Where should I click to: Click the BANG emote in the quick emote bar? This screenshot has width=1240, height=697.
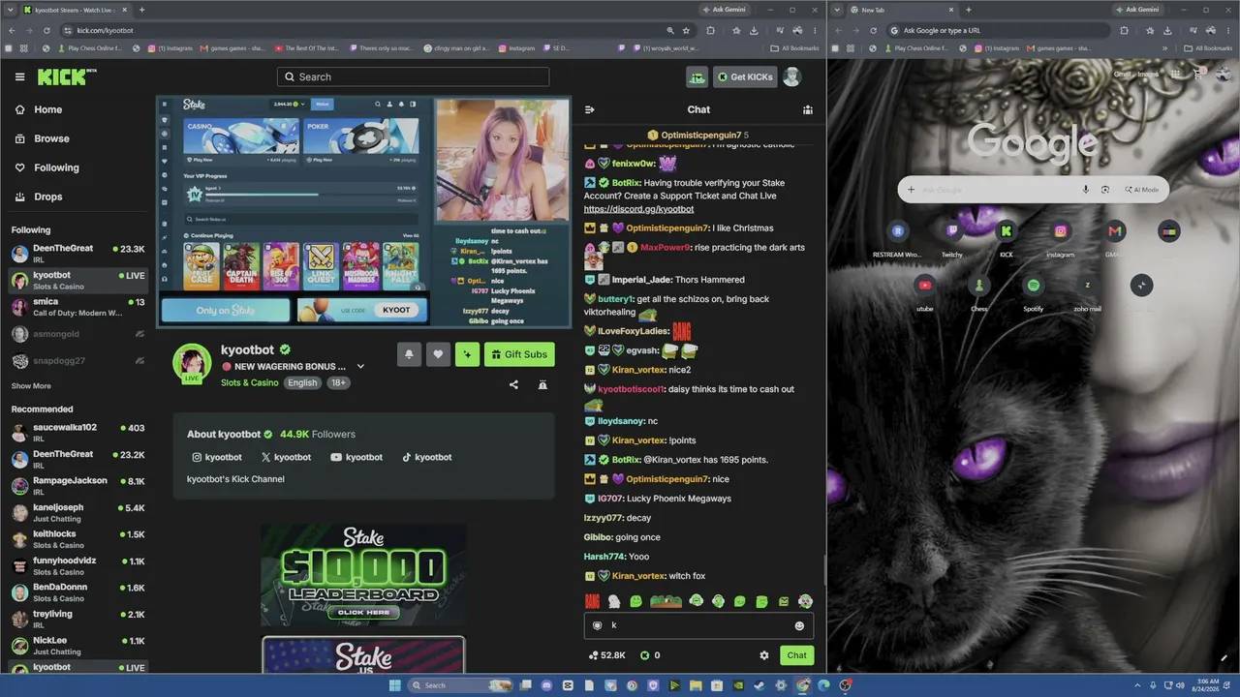pos(593,601)
